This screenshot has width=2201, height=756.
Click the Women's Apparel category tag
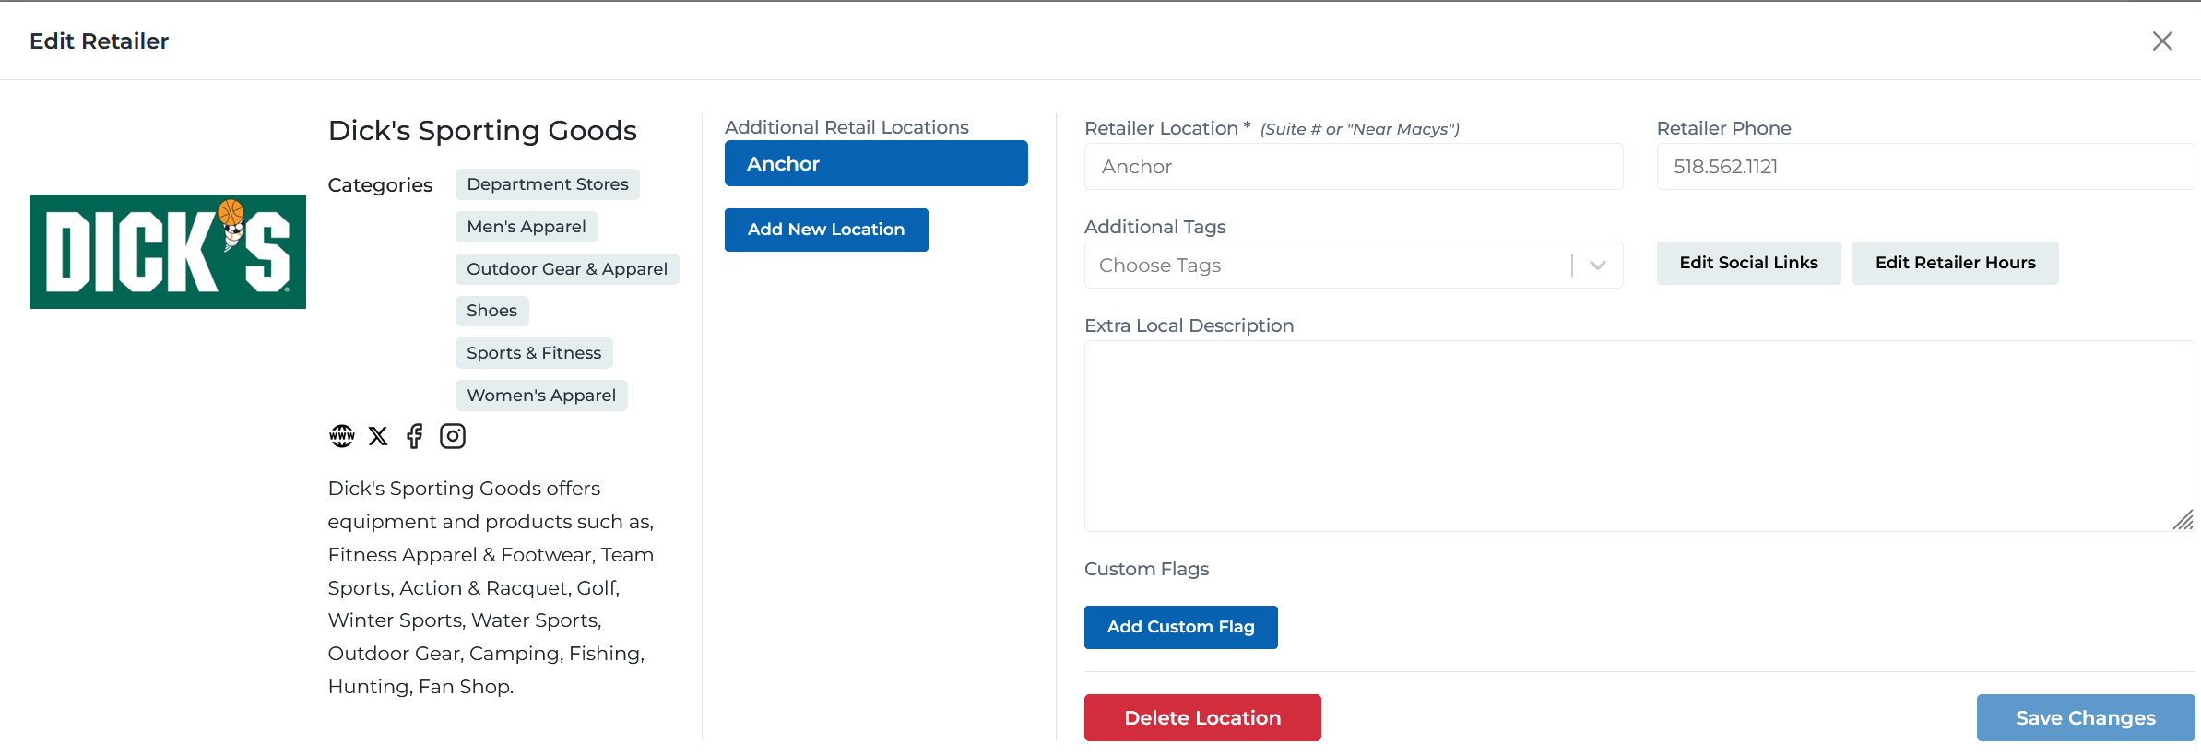541,396
